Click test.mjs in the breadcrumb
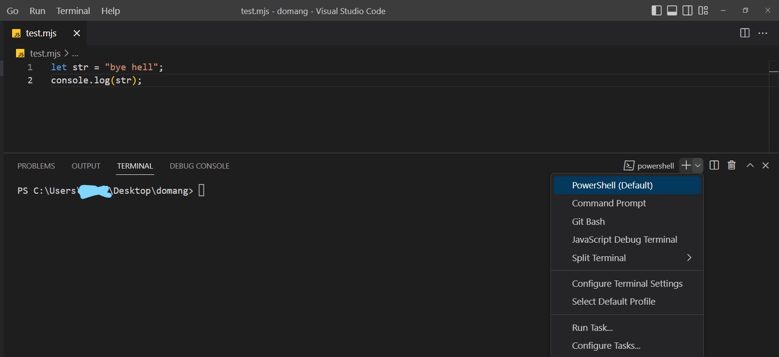The image size is (779, 357). pyautogui.click(x=45, y=53)
